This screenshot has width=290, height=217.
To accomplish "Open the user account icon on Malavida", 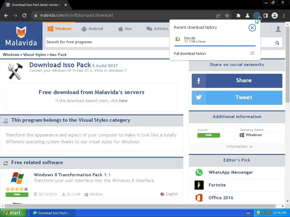I will tap(278, 29).
